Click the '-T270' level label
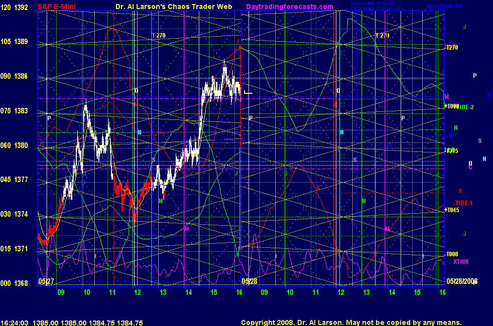This screenshot has height=326, width=493. click(452, 48)
